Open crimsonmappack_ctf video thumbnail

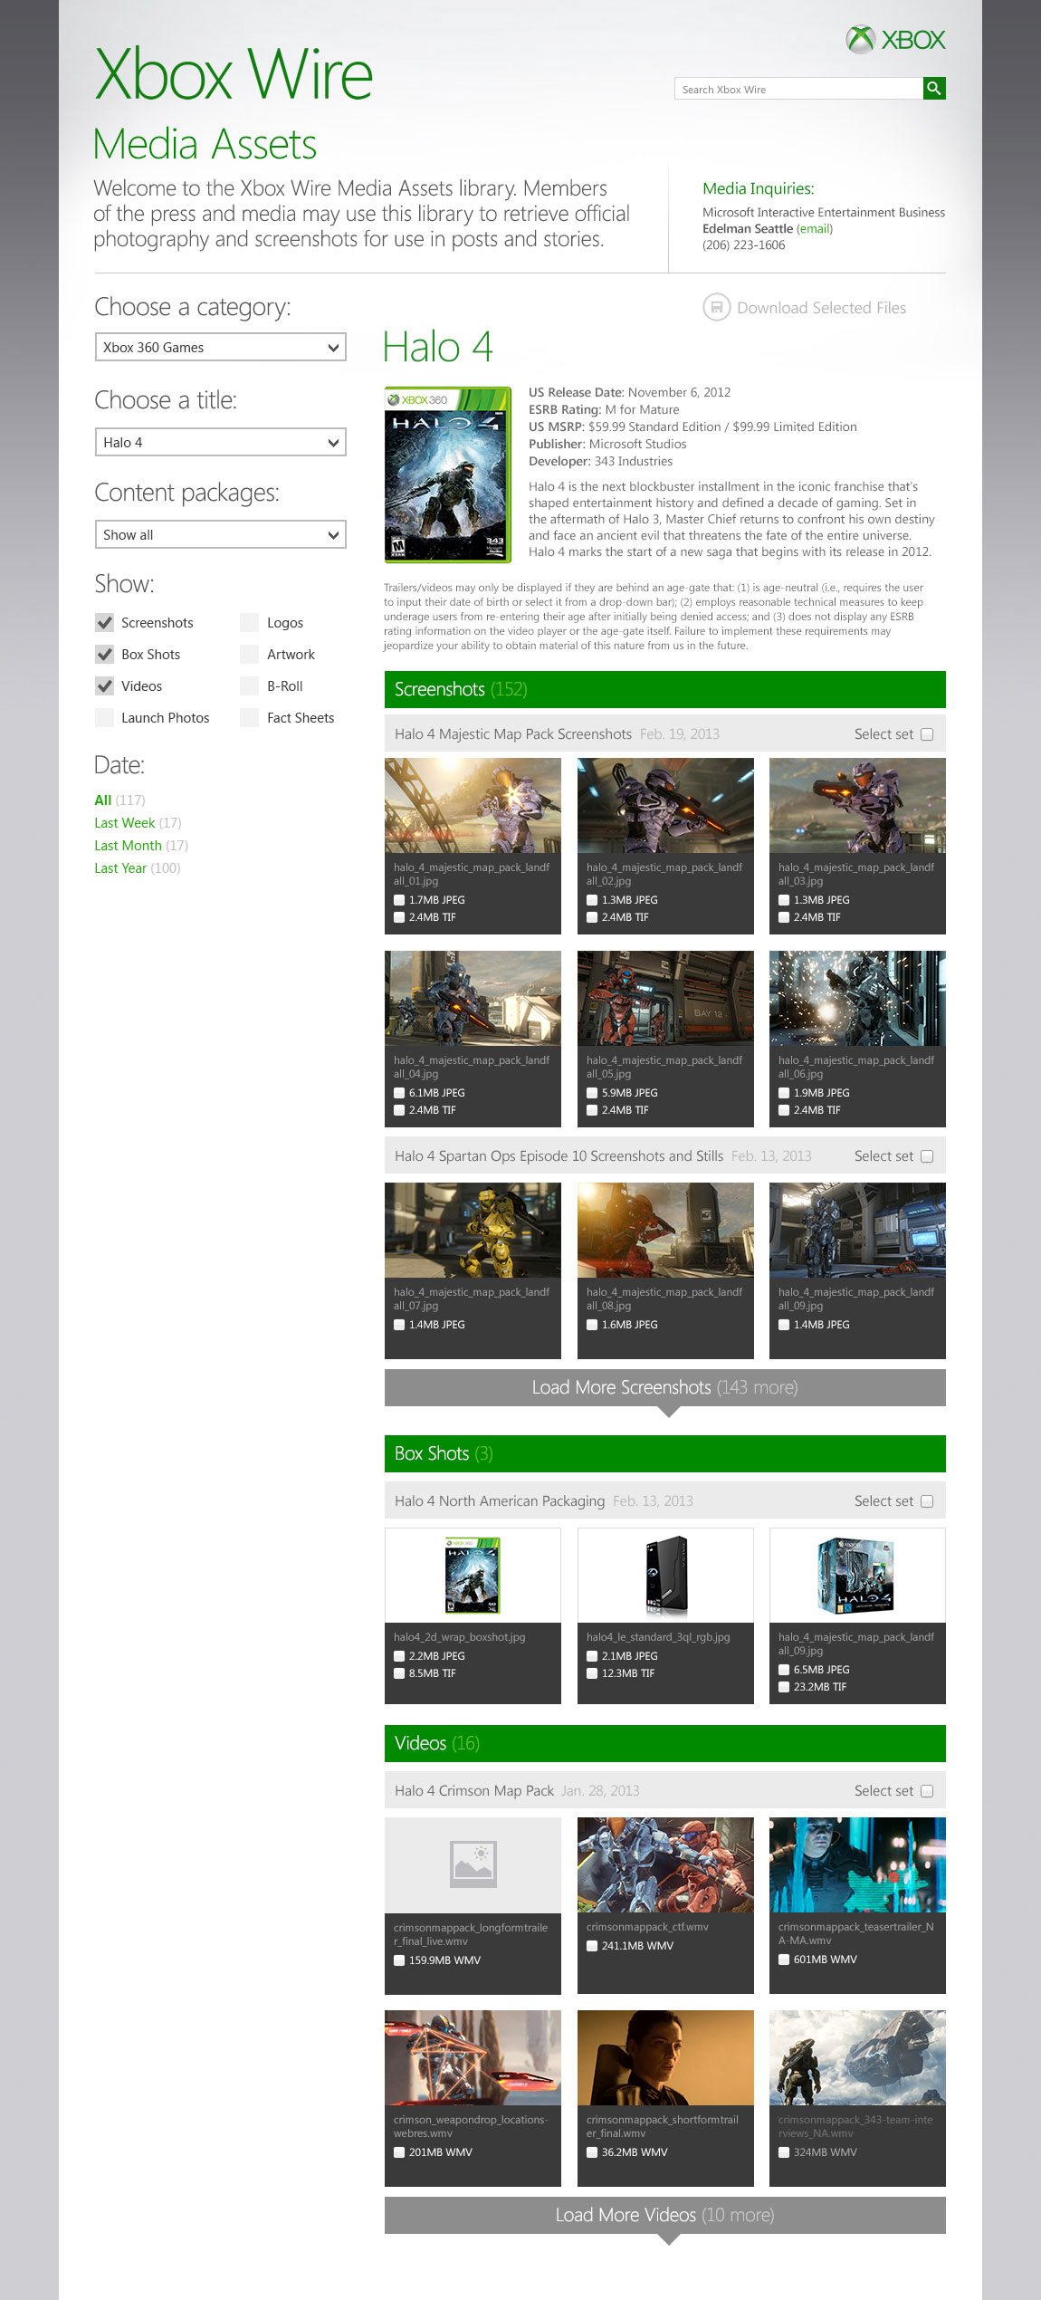click(665, 1864)
